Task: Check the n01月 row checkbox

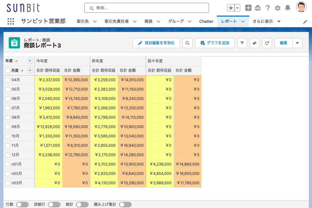Action: pyautogui.click(x=7, y=164)
